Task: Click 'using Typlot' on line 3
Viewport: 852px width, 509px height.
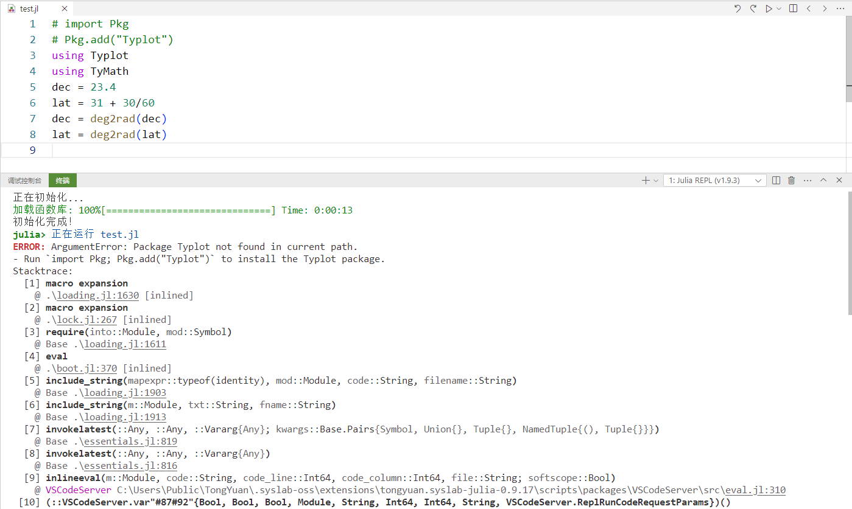Action: tap(90, 55)
